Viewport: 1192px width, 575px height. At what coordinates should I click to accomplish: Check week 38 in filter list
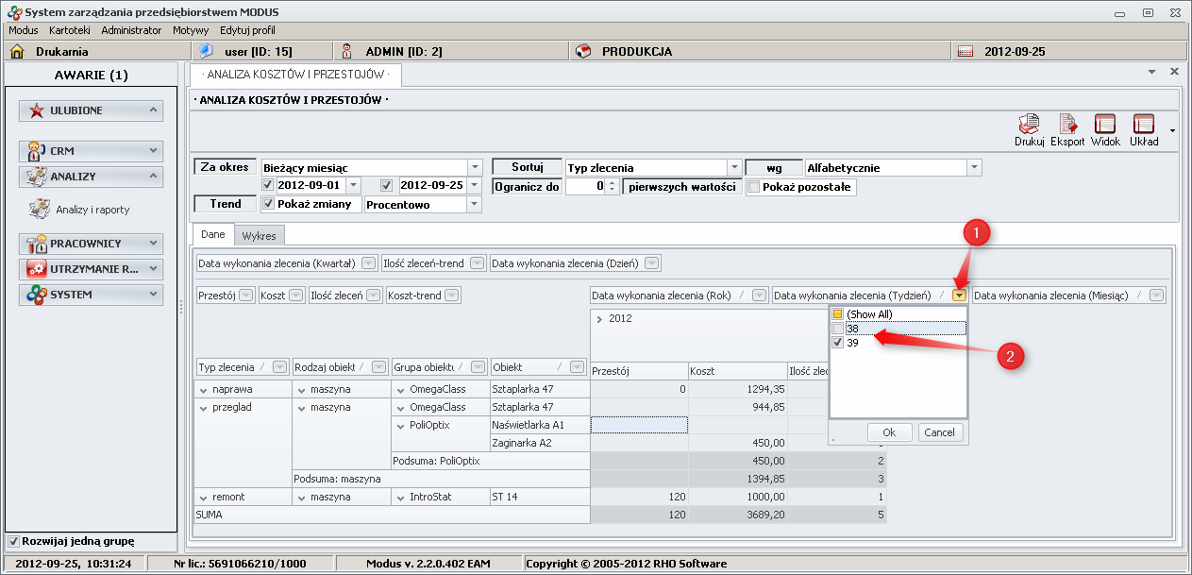(x=837, y=329)
